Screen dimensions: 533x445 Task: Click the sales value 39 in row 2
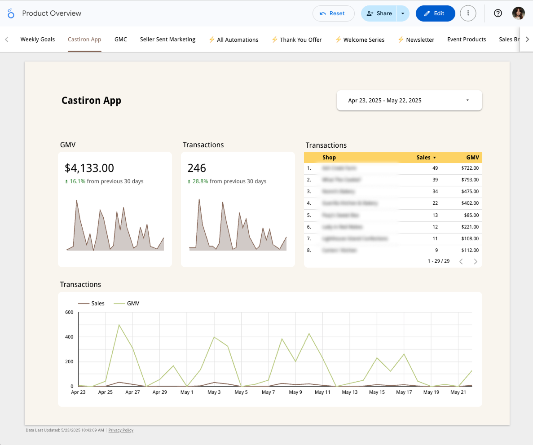click(x=435, y=180)
